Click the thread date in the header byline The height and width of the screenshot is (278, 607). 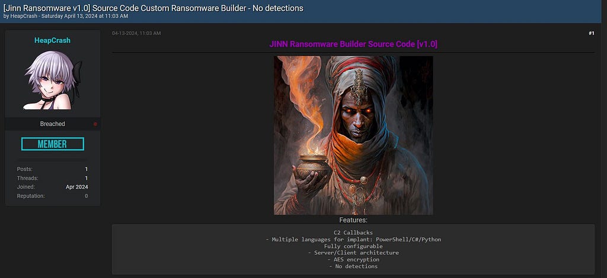[x=84, y=16]
